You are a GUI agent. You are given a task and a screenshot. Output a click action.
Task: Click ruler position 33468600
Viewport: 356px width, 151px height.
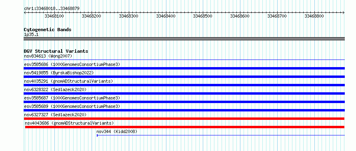pyautogui.click(x=240, y=16)
